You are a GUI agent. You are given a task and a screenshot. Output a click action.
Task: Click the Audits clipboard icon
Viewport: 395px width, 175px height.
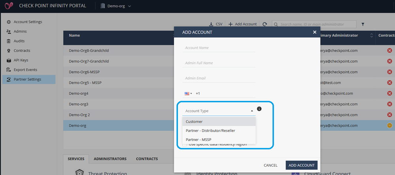coord(9,41)
